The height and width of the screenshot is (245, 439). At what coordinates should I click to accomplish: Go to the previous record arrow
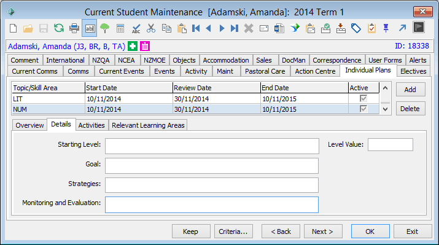coord(209,28)
